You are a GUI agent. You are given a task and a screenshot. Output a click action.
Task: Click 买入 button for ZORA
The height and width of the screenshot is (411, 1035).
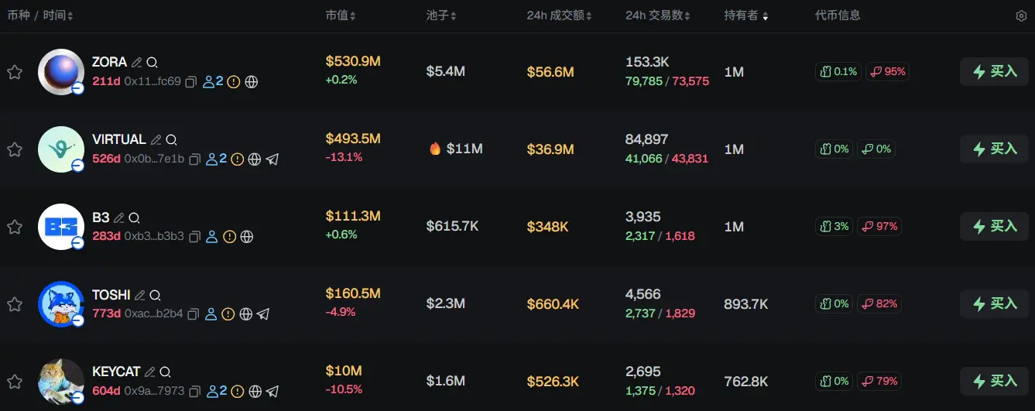994,71
